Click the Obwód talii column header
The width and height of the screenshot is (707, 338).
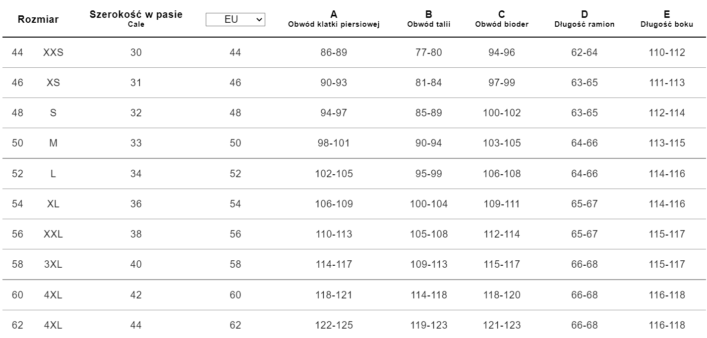[428, 19]
